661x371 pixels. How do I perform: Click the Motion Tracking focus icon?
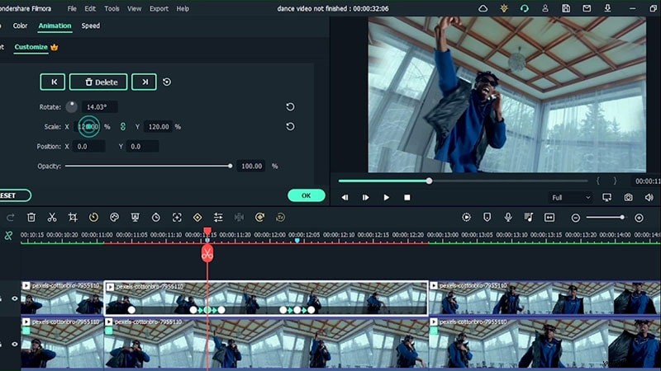tap(177, 218)
